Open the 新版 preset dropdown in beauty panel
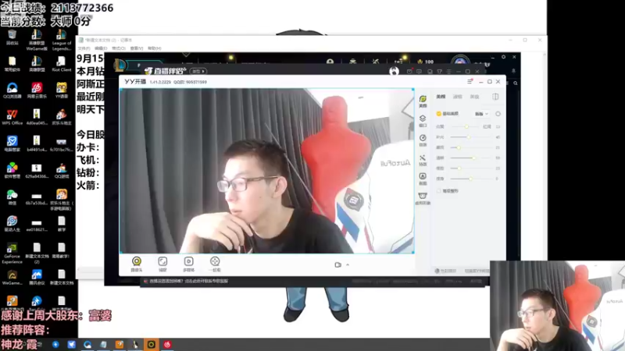 click(481, 114)
